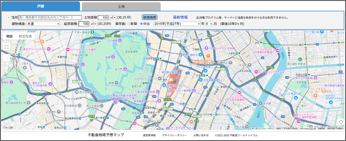Open the map camera controls icon
Screen dimensions: 346x141
click(x=341, y=121)
